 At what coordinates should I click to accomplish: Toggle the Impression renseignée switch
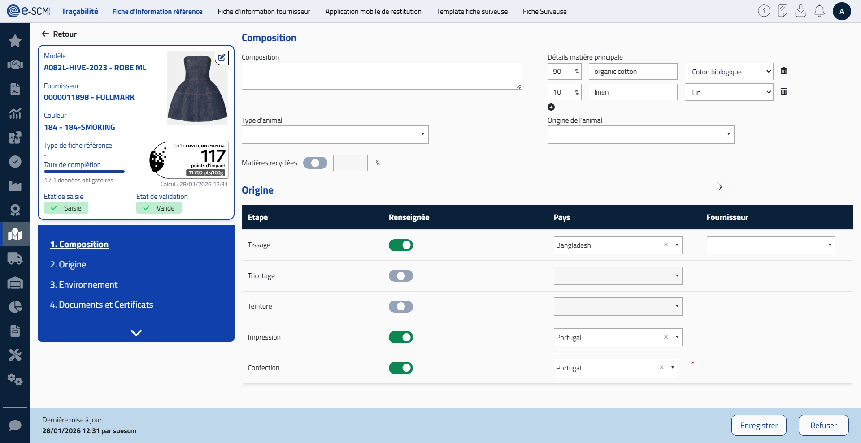click(401, 337)
